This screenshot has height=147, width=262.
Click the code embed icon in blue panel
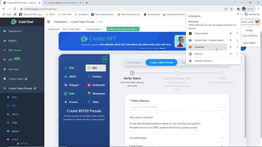105,59
